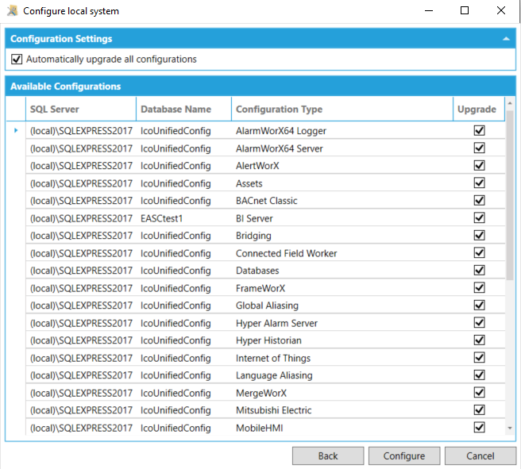Click the Back button

[x=328, y=456]
